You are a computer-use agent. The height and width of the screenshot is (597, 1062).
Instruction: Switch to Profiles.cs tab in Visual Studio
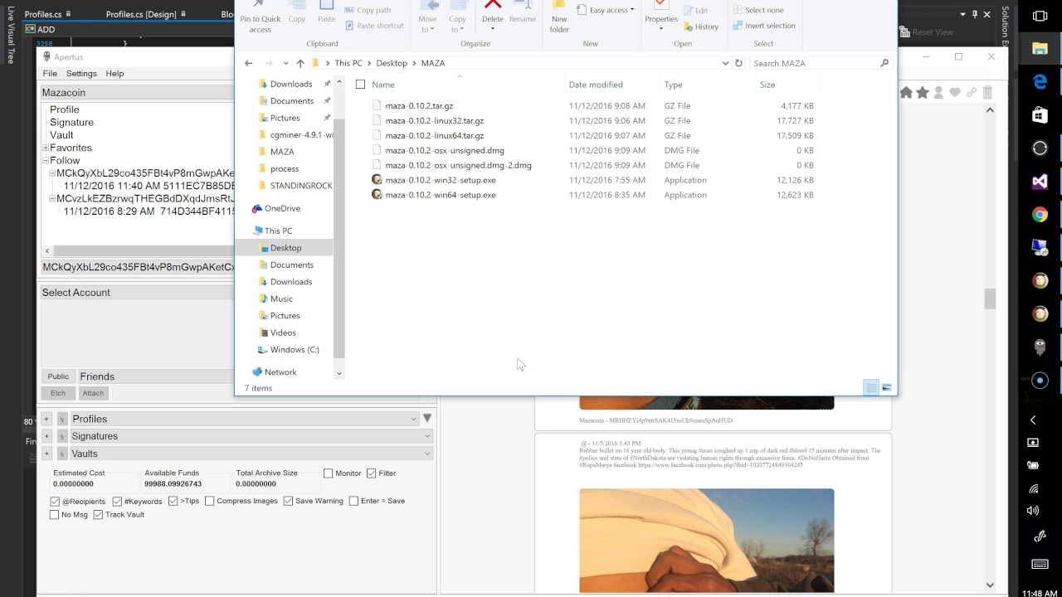click(43, 14)
